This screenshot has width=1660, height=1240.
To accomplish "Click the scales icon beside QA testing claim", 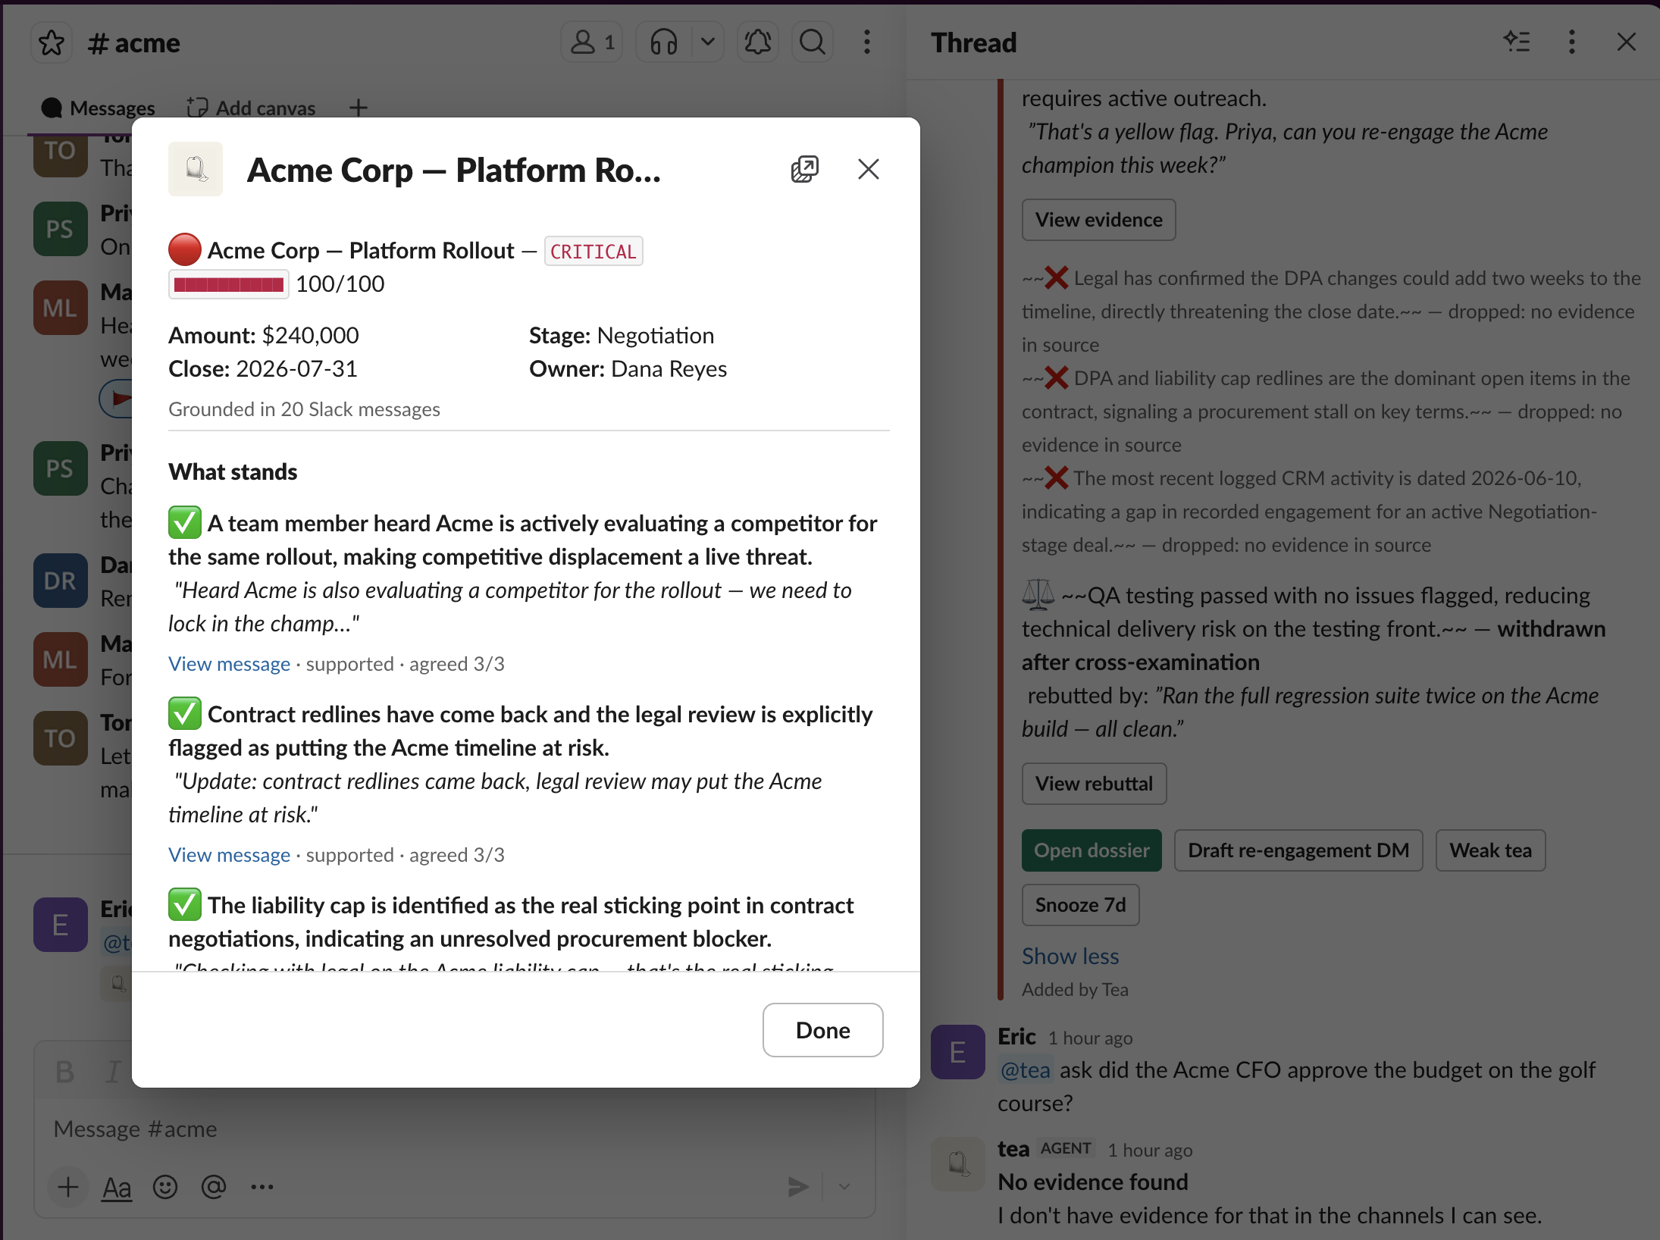I will coord(1038,595).
